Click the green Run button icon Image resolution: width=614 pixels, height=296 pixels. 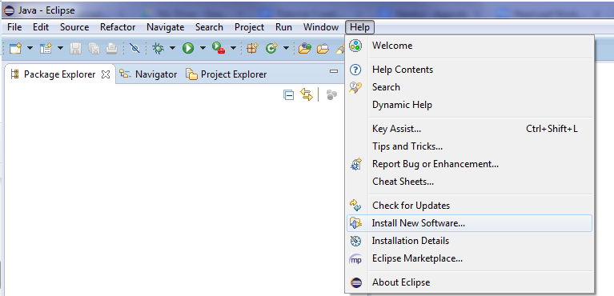[x=188, y=48]
